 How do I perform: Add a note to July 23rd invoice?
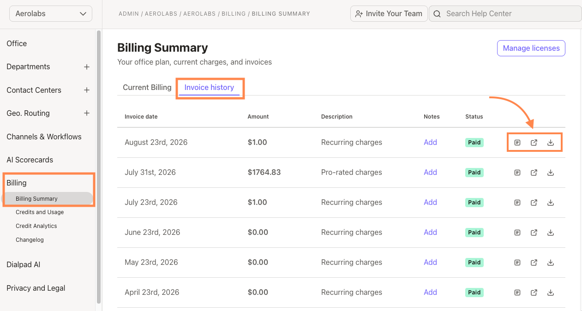point(430,202)
